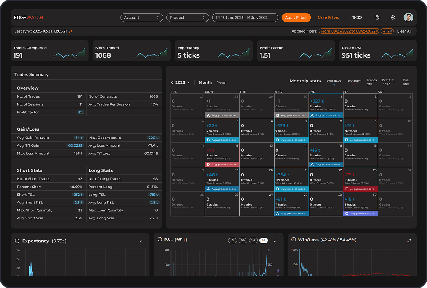Open the Product dropdown
The image size is (427, 288).
pos(188,18)
